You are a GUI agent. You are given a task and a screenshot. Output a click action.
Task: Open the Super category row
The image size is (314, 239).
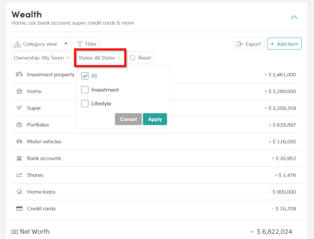point(157,108)
